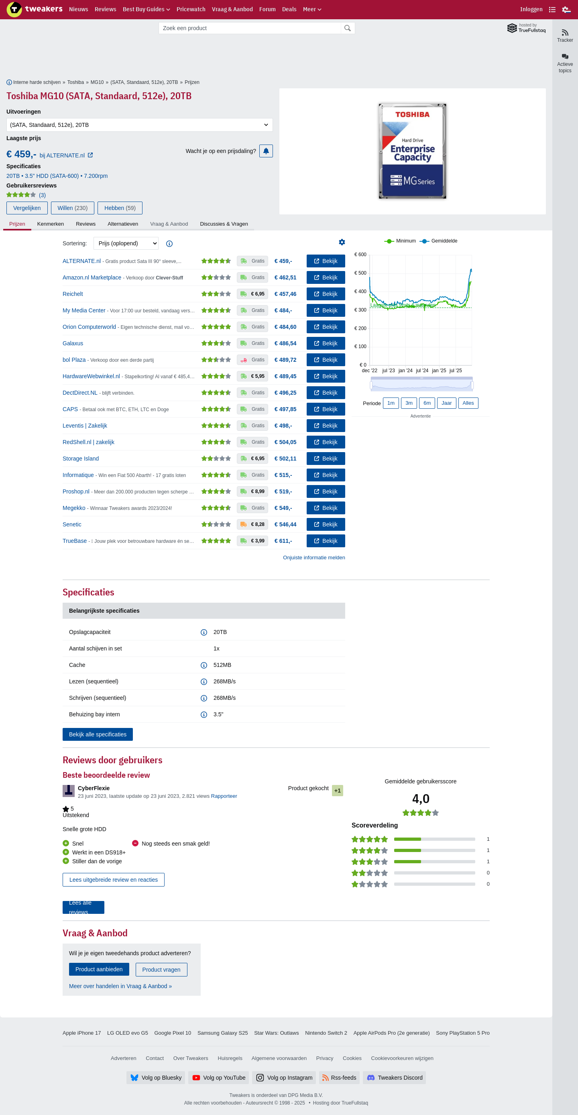
Task: Click the search magnifier icon
Action: click(347, 28)
